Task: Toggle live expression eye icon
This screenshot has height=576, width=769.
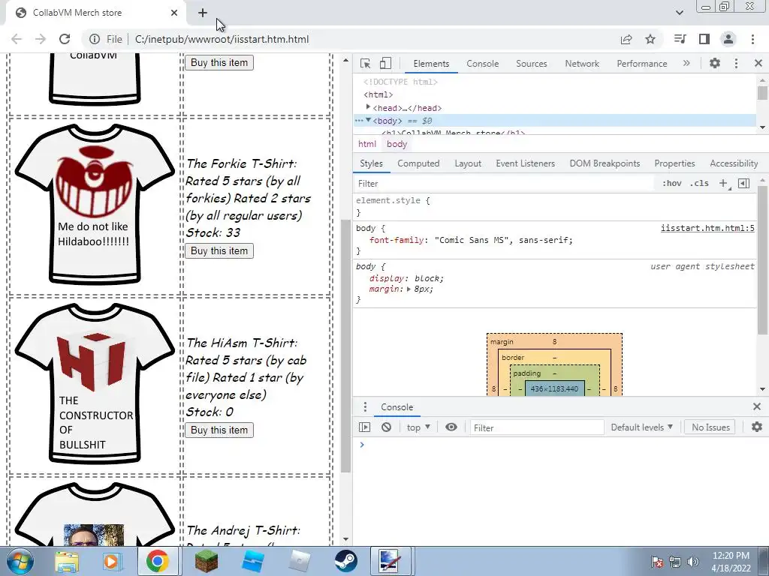Action: [x=451, y=427]
